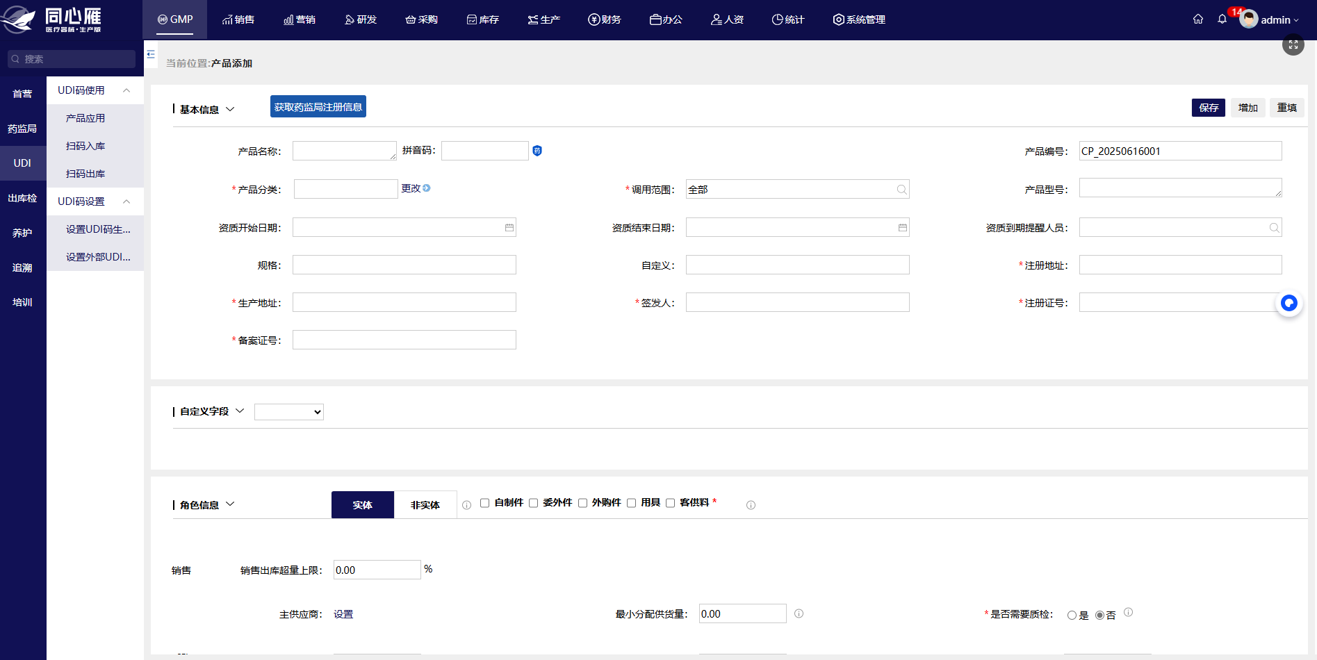Tick the 外购件 checkbox
Screen dimensions: 1317x660
coord(583,503)
